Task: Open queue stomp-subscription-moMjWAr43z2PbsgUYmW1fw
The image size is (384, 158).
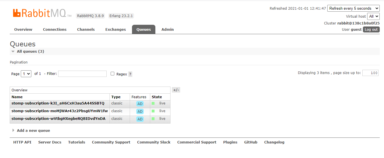Action: pos(60,111)
